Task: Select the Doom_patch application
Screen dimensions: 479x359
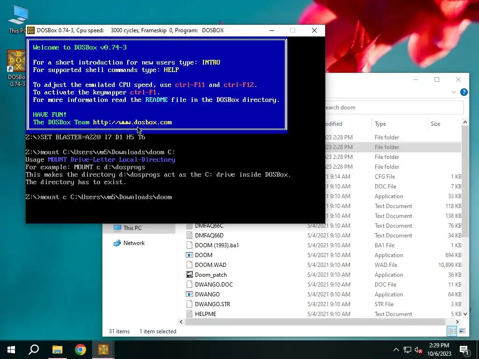Action: [x=211, y=275]
